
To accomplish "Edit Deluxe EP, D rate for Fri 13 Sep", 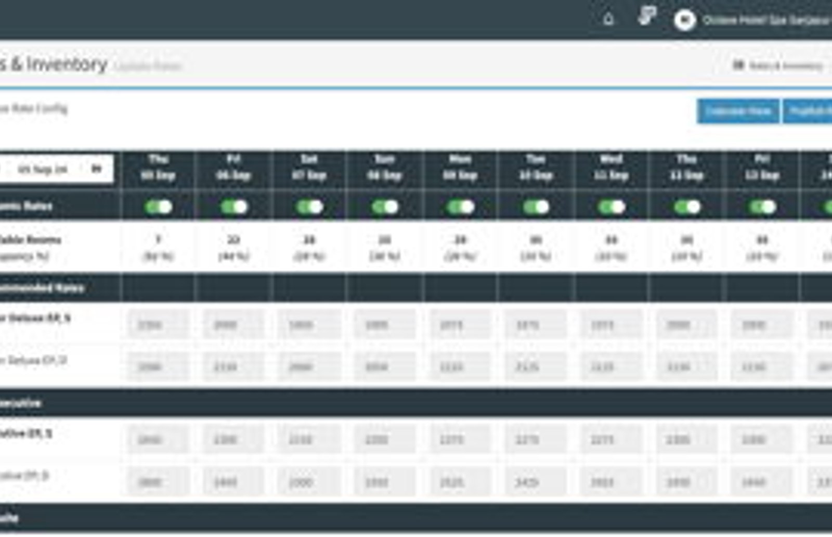I will tap(762, 366).
